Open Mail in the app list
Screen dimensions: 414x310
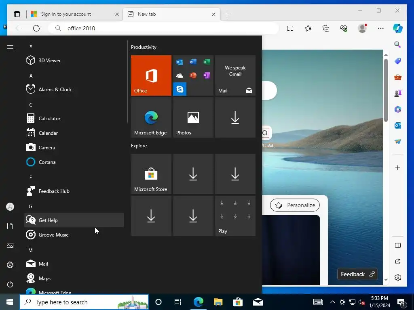(74, 264)
